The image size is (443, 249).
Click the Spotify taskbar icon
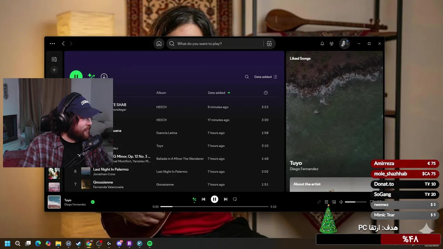[150, 243]
